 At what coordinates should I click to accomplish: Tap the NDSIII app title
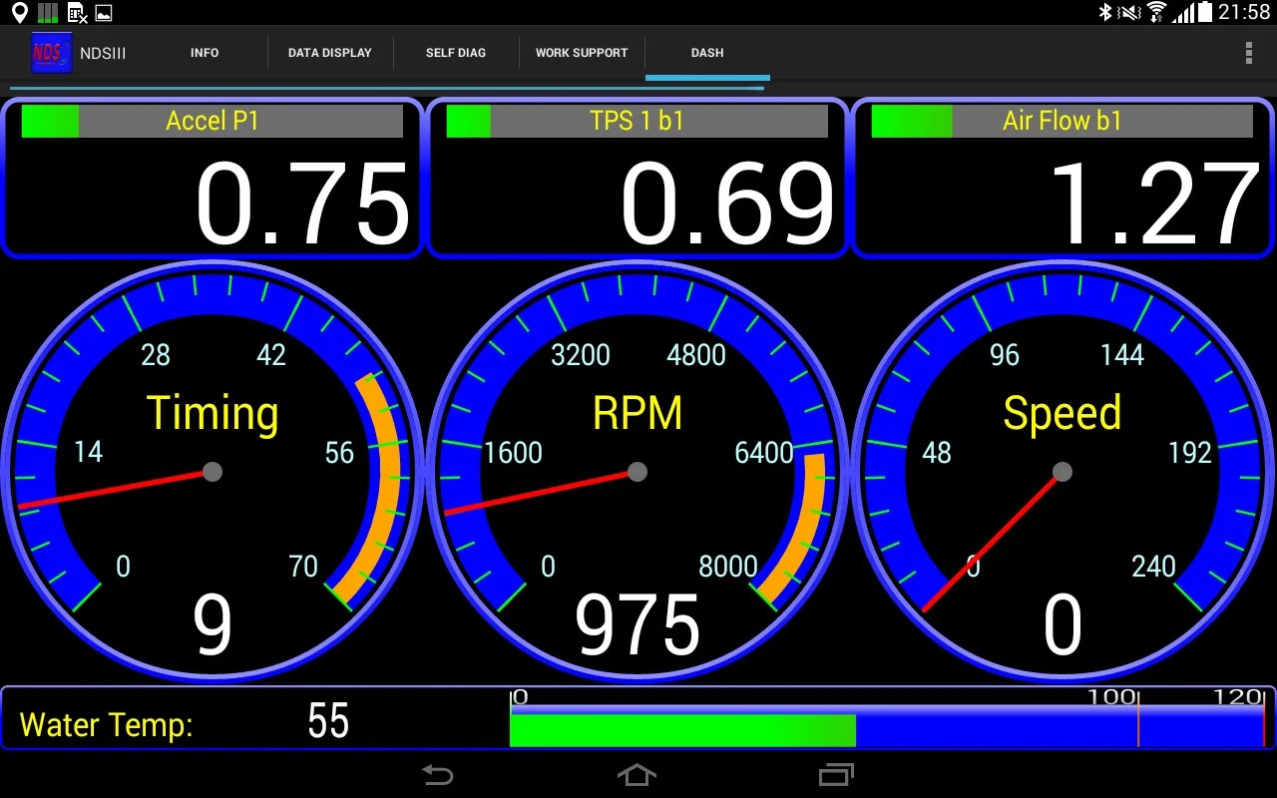pos(103,53)
